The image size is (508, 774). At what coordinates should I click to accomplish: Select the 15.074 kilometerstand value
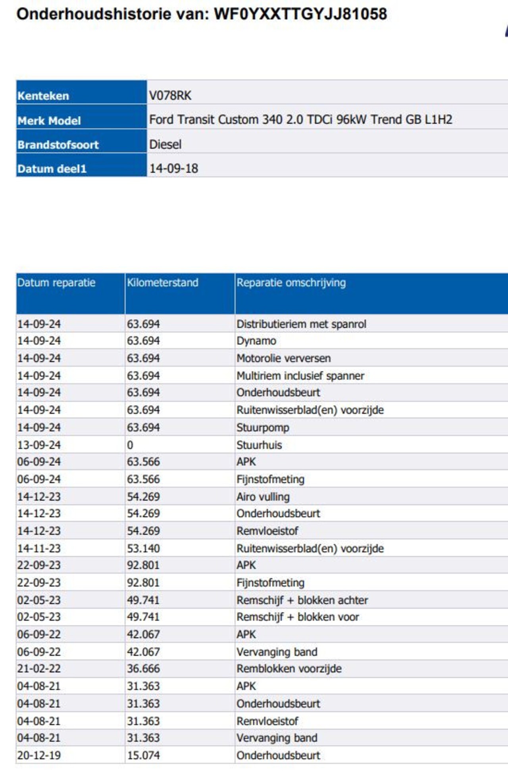(x=143, y=755)
